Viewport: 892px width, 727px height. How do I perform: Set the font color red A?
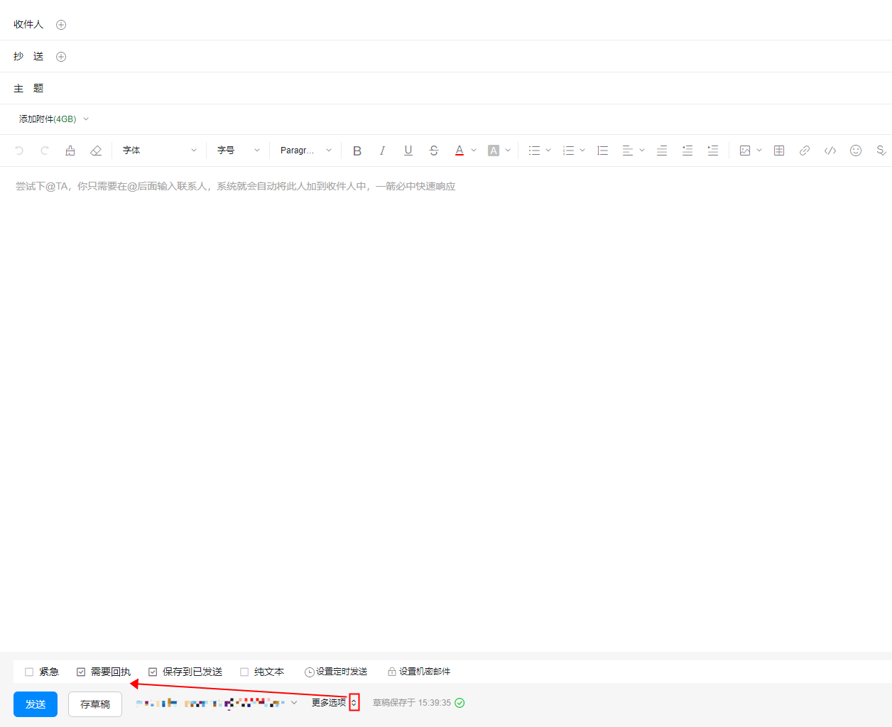click(x=459, y=151)
